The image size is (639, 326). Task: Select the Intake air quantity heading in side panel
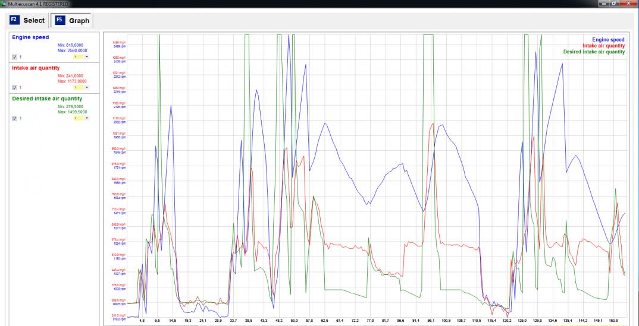36,68
